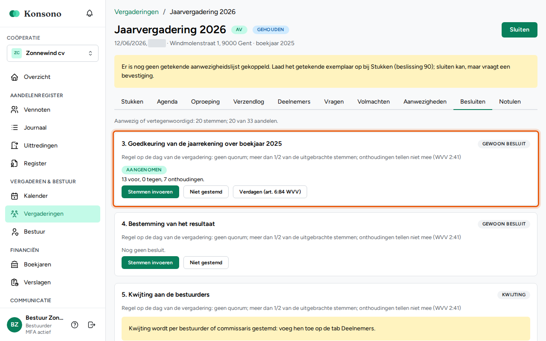Click the Journaal list icon
Screen dimensions: 546x341
click(15, 128)
